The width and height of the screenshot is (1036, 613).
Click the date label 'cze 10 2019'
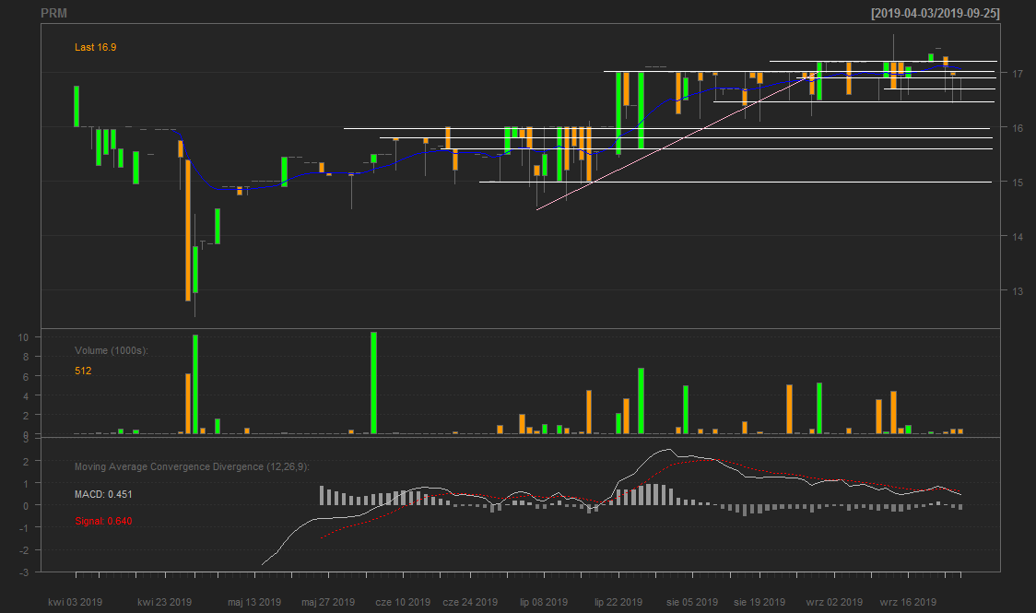click(x=403, y=603)
